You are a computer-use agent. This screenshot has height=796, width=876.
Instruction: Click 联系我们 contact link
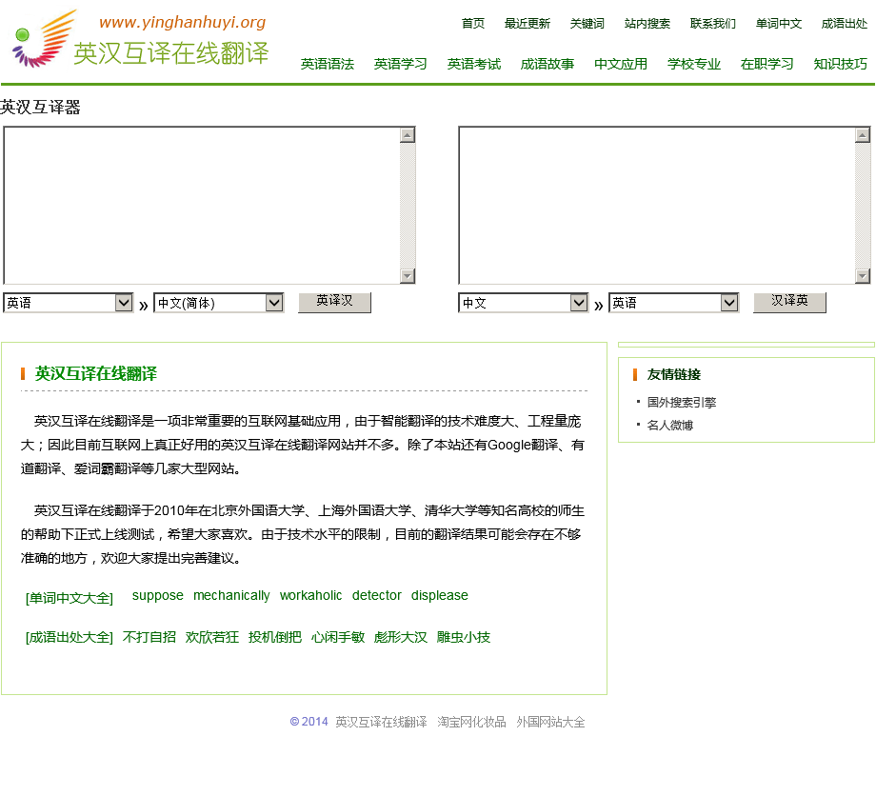coord(712,24)
